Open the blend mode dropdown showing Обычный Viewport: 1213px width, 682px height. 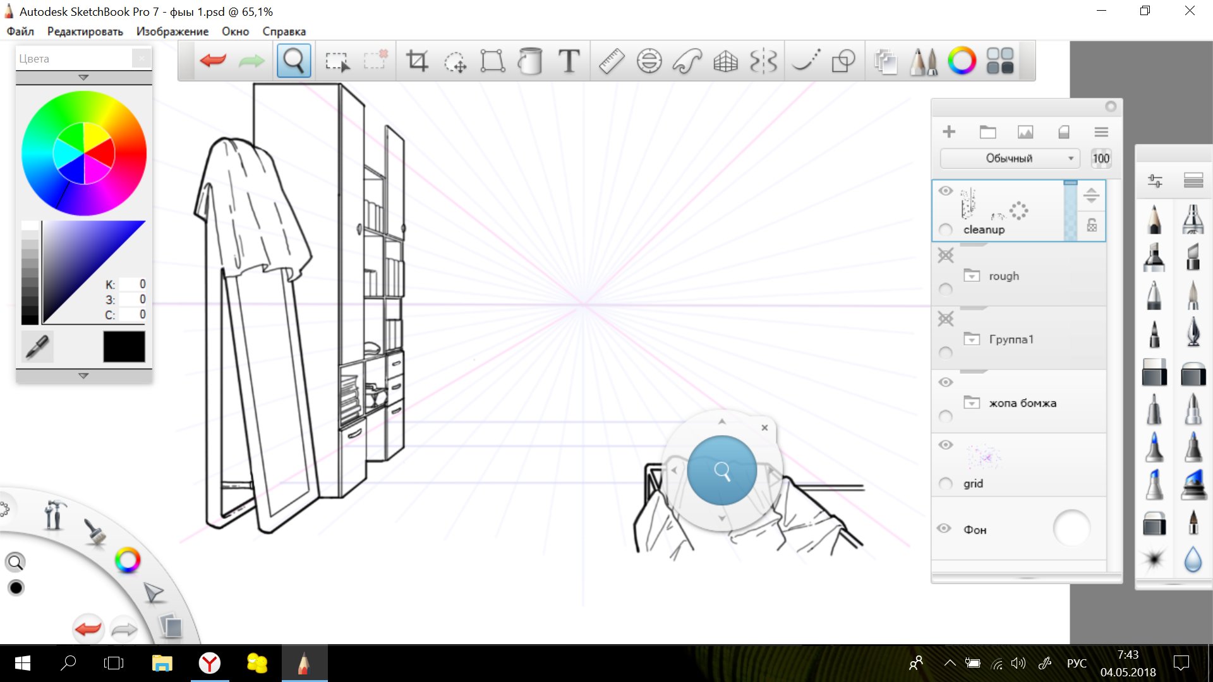tap(1010, 159)
